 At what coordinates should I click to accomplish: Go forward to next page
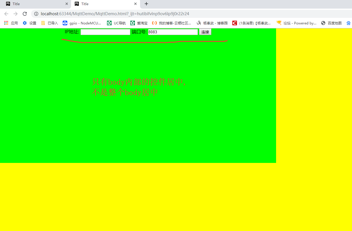(16, 14)
